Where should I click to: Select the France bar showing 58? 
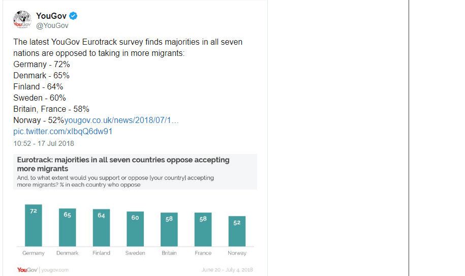tap(203, 229)
